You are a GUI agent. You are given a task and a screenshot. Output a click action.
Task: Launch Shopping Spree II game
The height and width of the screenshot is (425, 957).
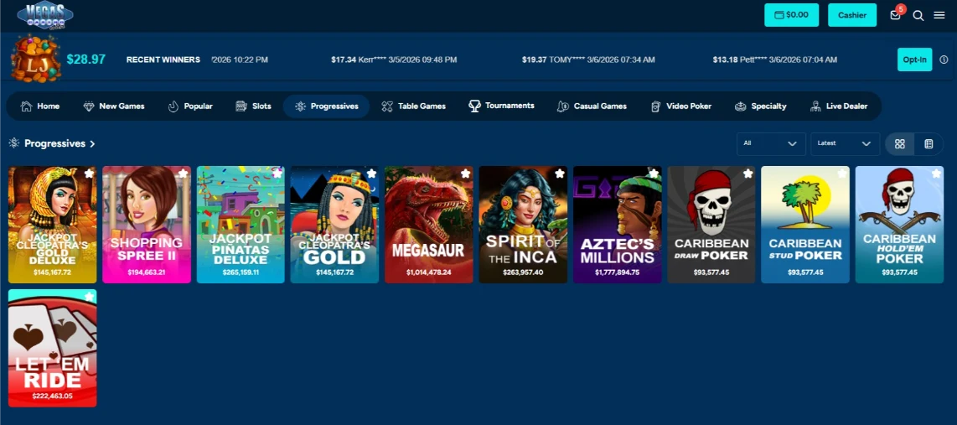click(x=147, y=225)
